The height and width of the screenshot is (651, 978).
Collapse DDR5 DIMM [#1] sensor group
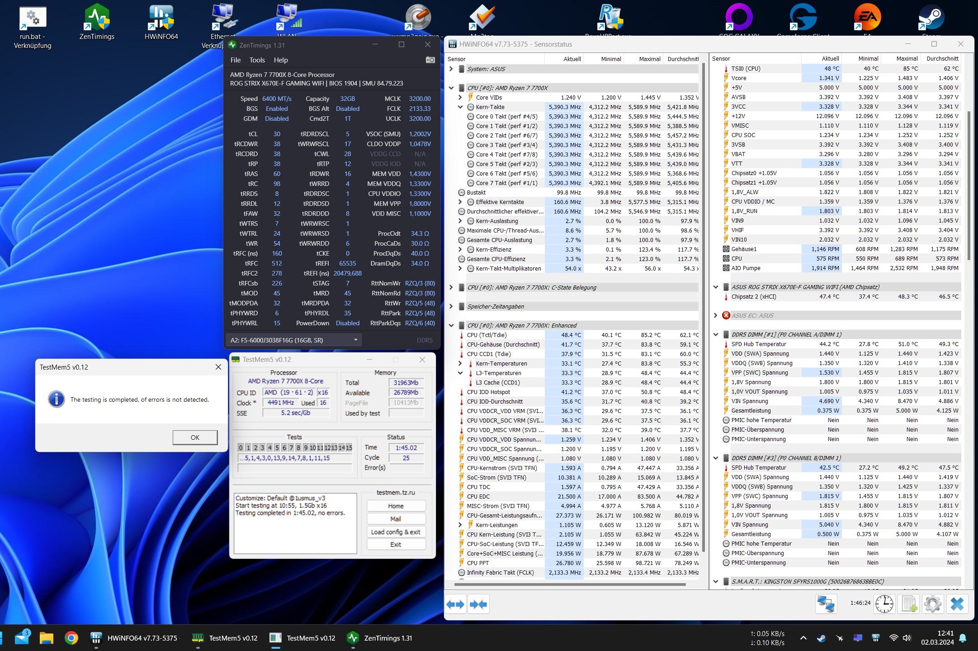[716, 334]
